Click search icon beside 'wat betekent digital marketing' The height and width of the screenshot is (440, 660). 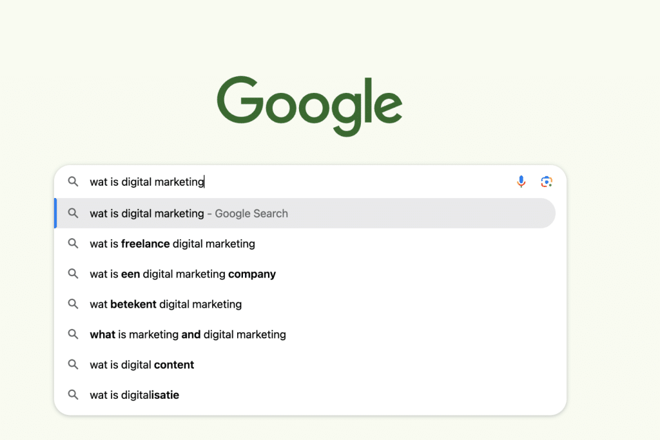73,304
